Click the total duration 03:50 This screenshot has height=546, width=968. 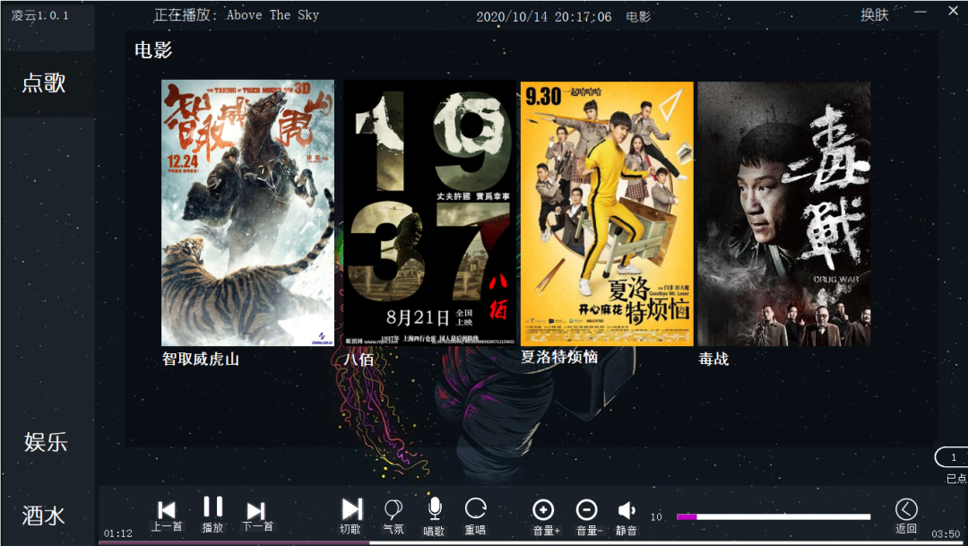[946, 533]
